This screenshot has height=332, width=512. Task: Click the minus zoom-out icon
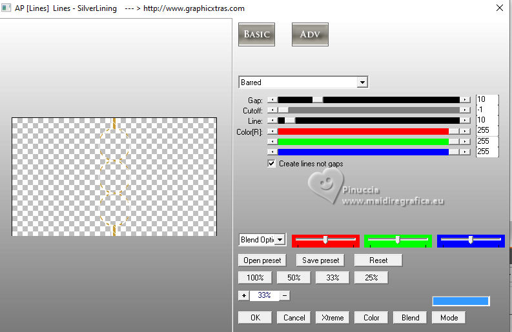click(285, 295)
